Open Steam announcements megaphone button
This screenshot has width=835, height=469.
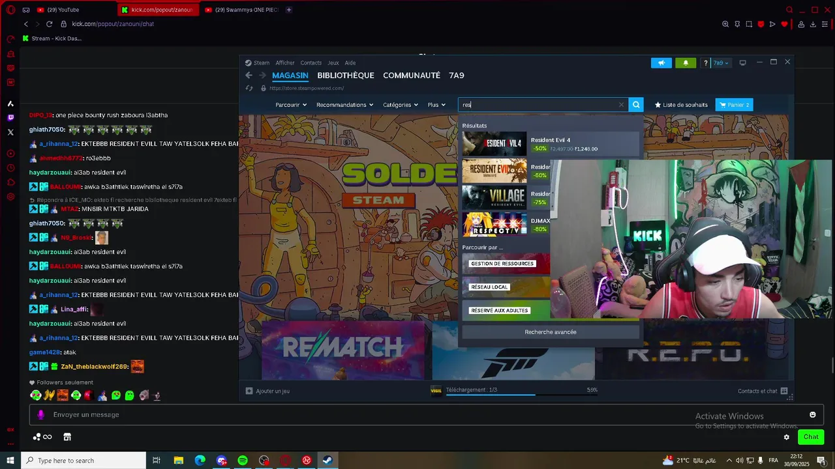[661, 63]
